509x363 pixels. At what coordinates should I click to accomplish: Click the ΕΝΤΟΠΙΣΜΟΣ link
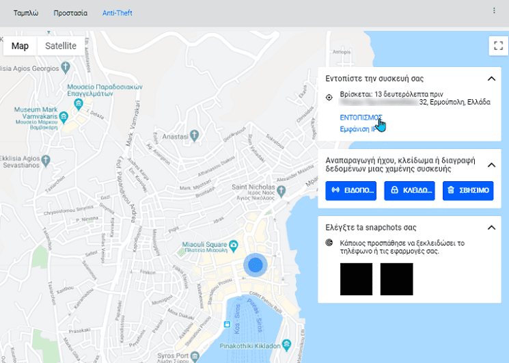pos(361,118)
